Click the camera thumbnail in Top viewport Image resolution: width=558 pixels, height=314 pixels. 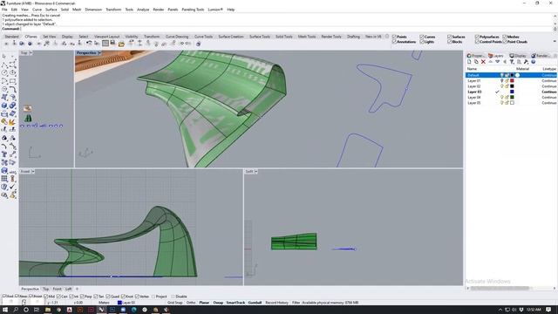27,108
